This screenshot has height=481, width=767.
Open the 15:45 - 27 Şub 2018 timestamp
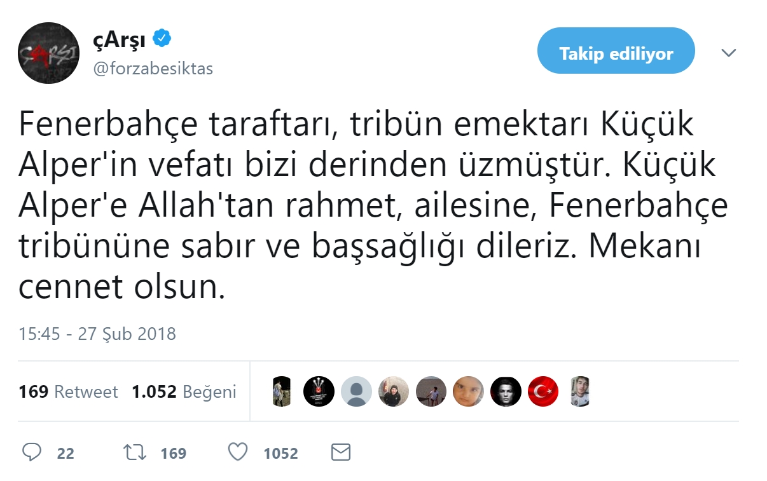[97, 334]
